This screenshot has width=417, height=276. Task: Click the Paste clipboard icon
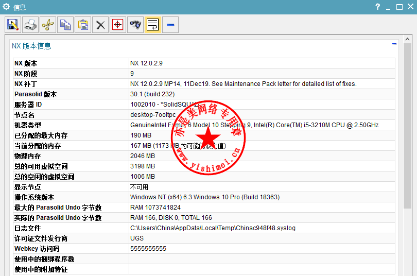(x=83, y=25)
